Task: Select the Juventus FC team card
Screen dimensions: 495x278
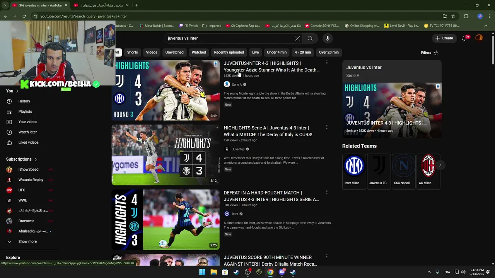Action: [379, 171]
